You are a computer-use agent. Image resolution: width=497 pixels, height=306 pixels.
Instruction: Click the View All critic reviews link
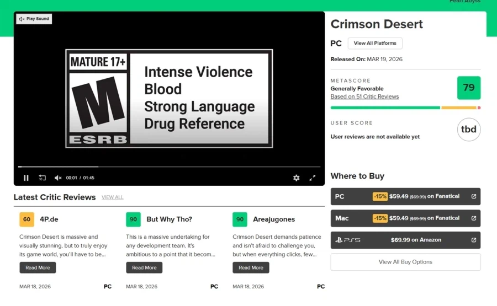(112, 197)
